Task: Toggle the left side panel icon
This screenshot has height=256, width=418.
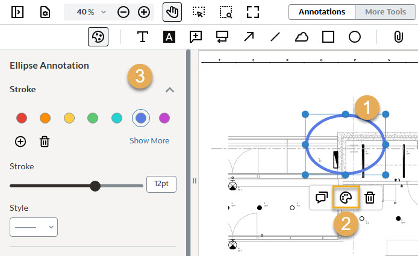Action: pos(17,12)
